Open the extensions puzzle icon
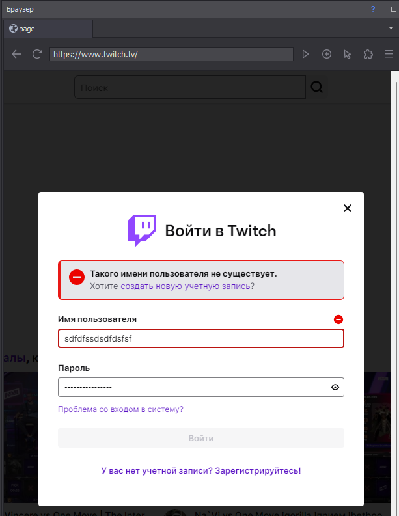Screen dimensions: 399x516 pos(368,54)
